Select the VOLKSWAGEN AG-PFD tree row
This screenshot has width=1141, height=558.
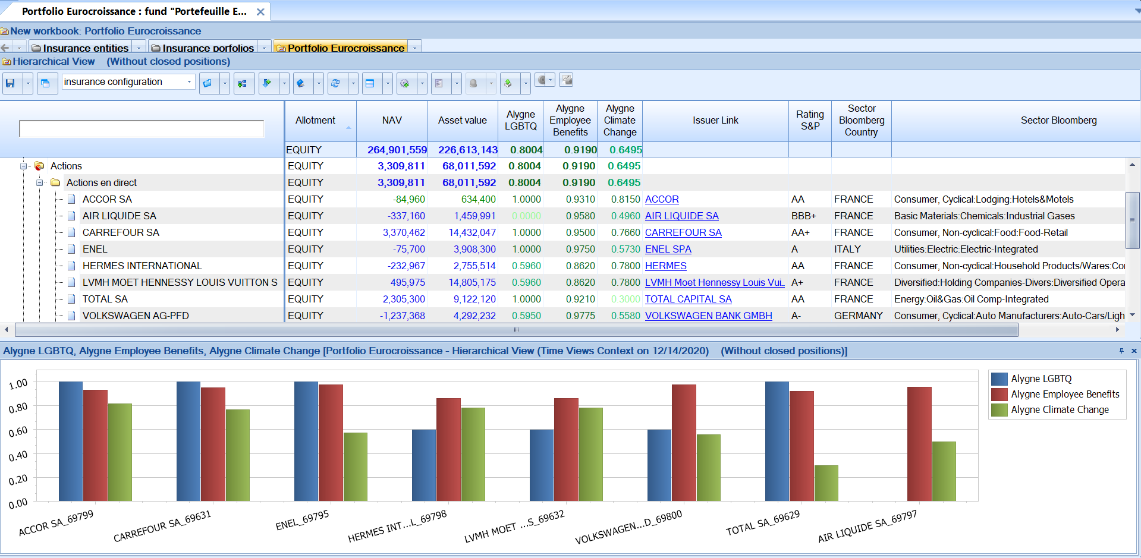pos(136,316)
